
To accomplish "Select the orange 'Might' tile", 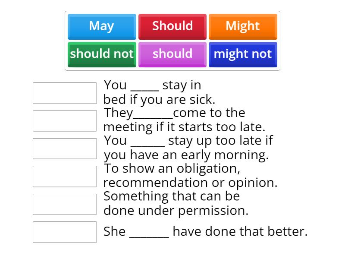I will [x=243, y=26].
